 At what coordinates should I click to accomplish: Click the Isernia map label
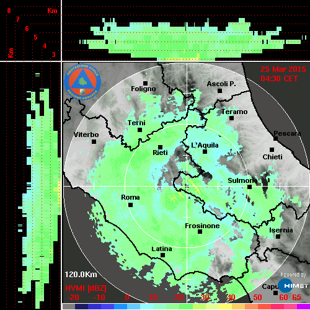281,230
